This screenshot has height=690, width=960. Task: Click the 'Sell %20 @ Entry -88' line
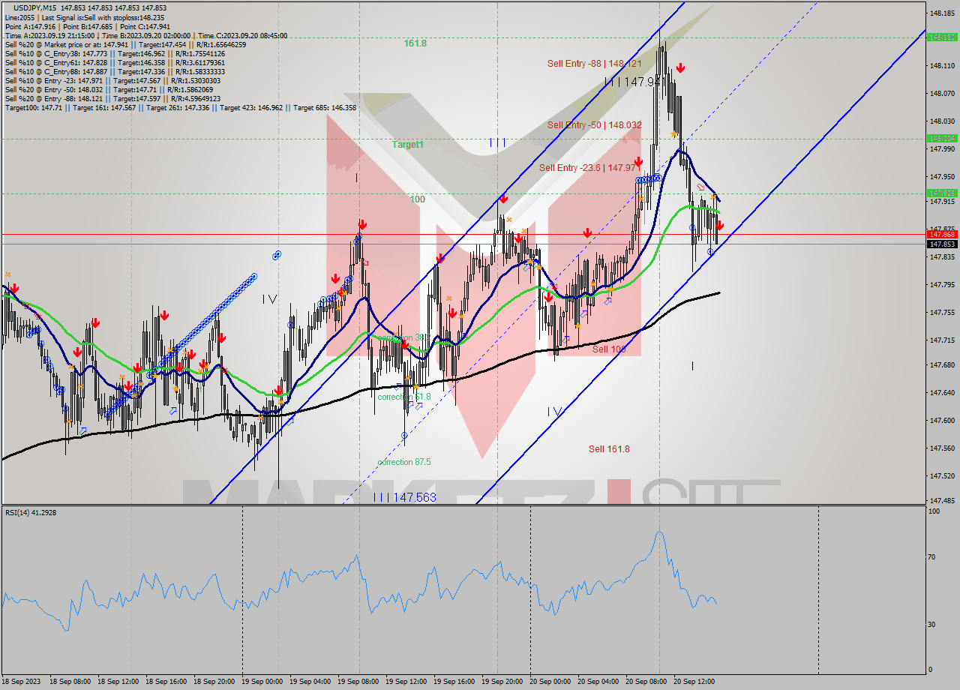112,98
